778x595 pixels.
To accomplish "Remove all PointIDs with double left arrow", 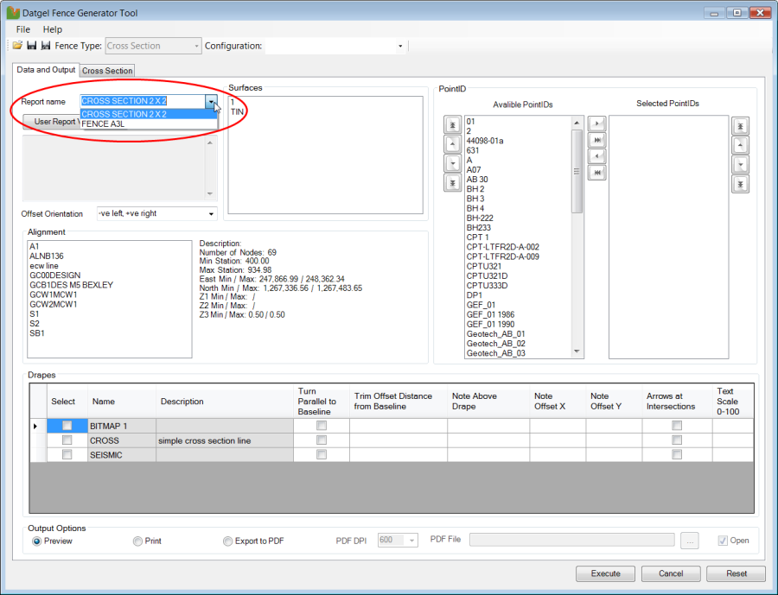I will pos(595,173).
